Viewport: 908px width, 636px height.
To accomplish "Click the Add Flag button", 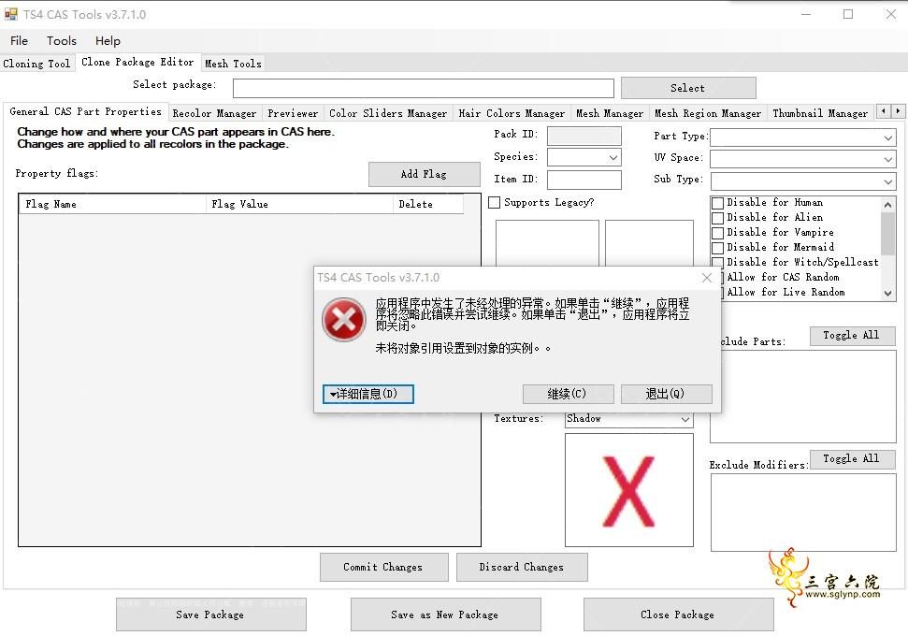I will [424, 174].
